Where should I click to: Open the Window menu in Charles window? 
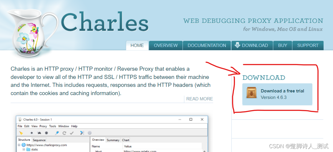click(64, 126)
